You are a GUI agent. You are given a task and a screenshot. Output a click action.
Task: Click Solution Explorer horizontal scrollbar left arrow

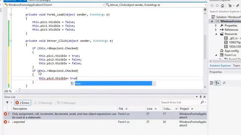pos(211,61)
